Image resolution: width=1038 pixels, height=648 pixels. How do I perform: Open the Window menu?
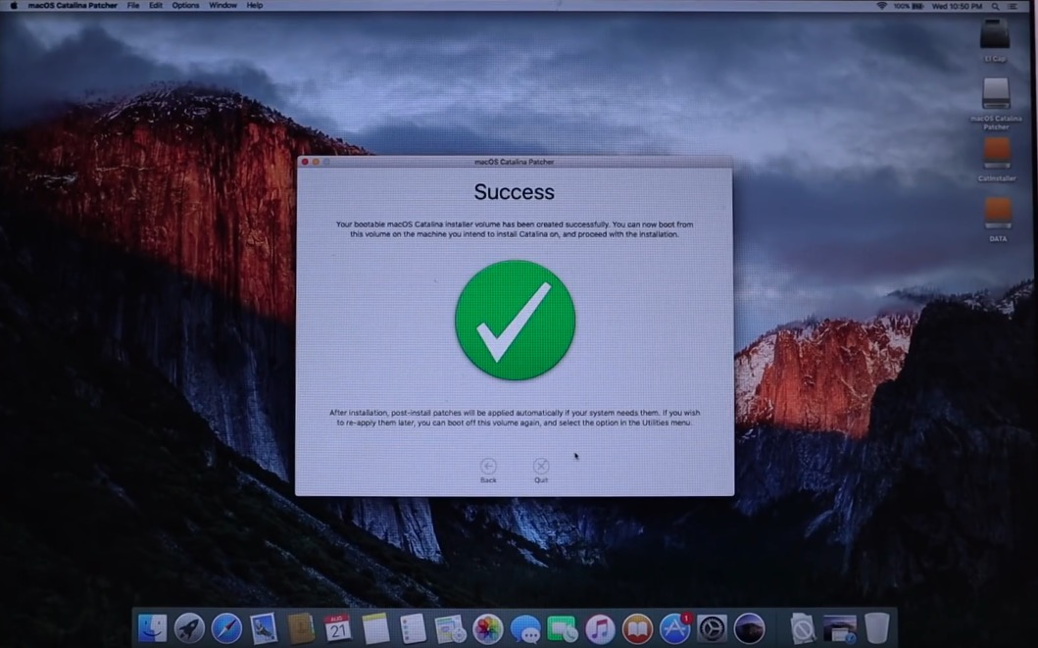[x=222, y=5]
